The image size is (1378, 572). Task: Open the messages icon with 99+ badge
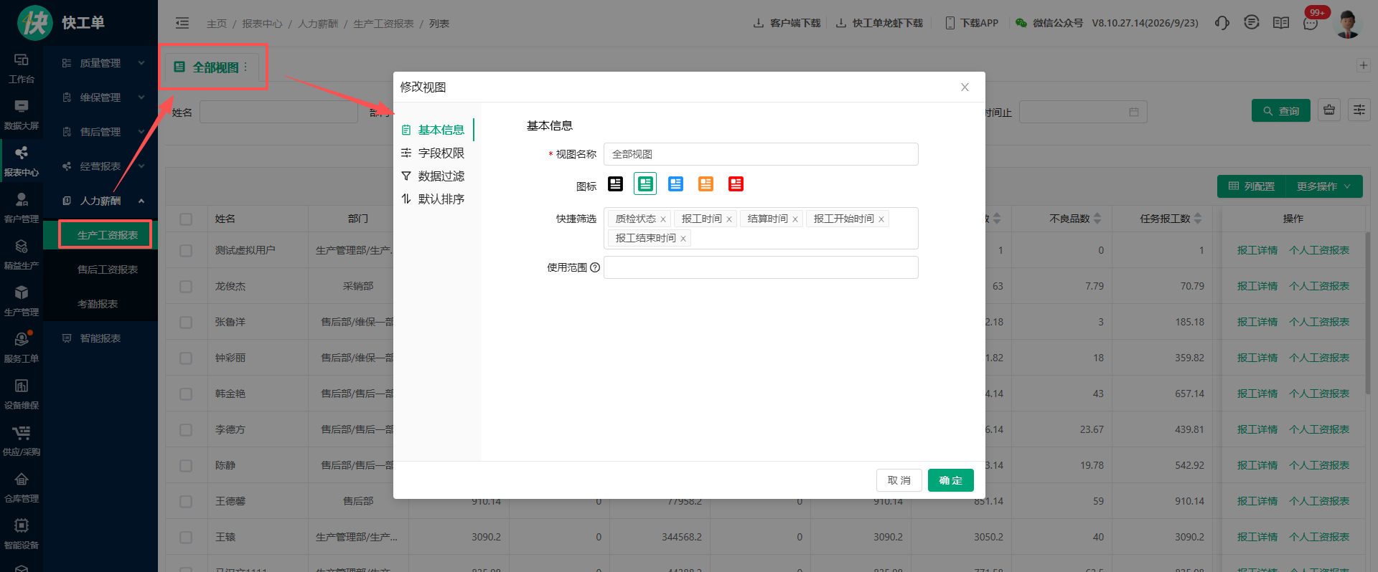(x=1311, y=23)
